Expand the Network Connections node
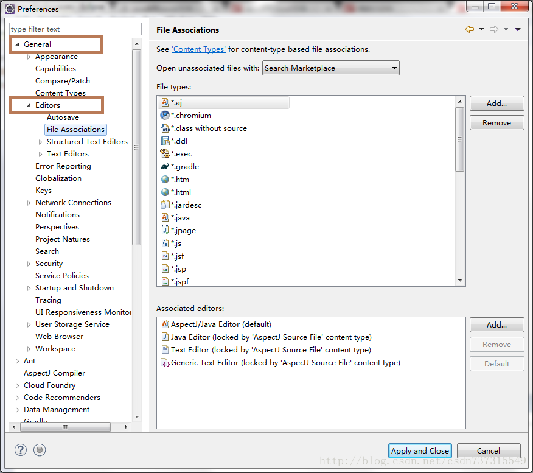The image size is (533, 473). tap(29, 203)
